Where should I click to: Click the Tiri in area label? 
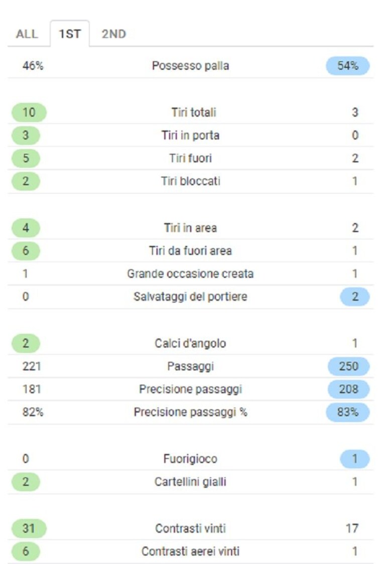click(190, 228)
